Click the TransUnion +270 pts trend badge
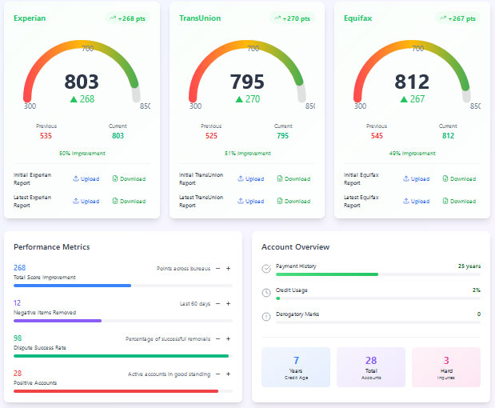Viewport: 495px width, 408px height. pos(292,18)
